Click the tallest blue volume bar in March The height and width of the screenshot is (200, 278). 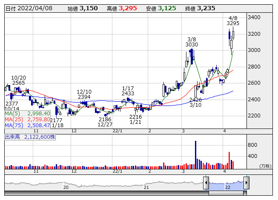point(195,154)
